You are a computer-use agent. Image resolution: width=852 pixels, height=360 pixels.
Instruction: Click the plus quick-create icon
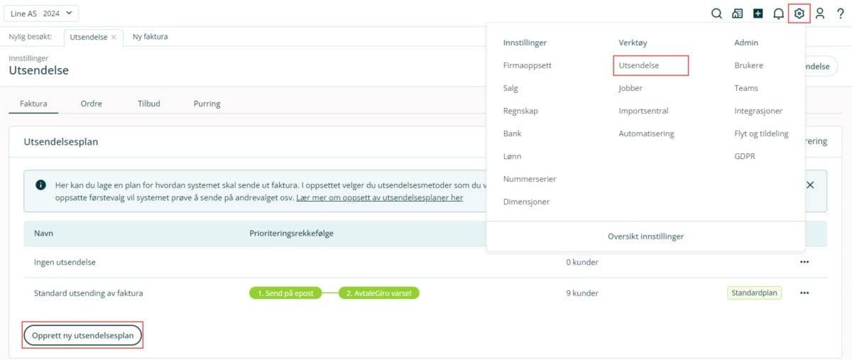click(x=758, y=13)
